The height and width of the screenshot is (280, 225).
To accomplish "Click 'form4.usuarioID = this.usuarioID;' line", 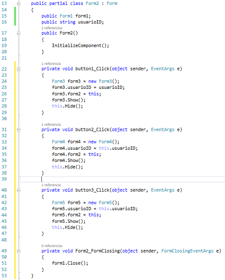I will (x=95, y=148).
